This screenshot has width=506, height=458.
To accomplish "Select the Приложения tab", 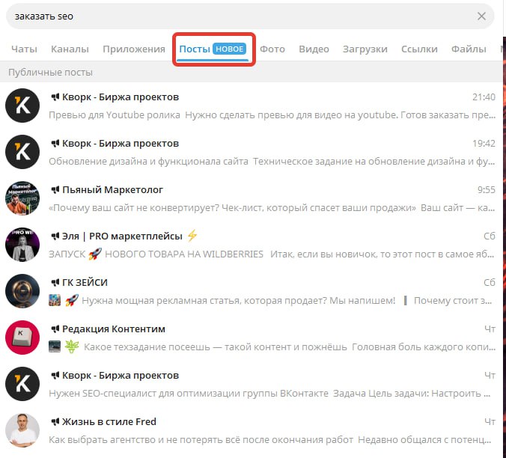I will (x=134, y=49).
